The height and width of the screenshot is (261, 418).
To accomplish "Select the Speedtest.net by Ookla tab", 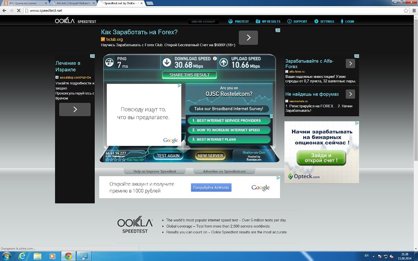I will (x=121, y=3).
